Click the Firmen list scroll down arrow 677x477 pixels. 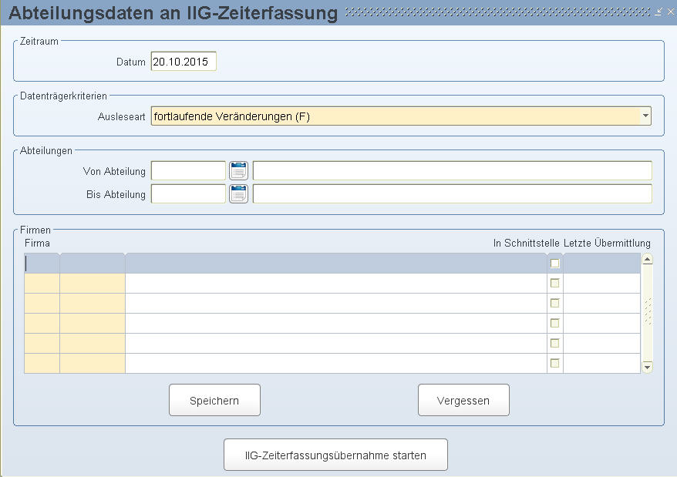(x=647, y=367)
